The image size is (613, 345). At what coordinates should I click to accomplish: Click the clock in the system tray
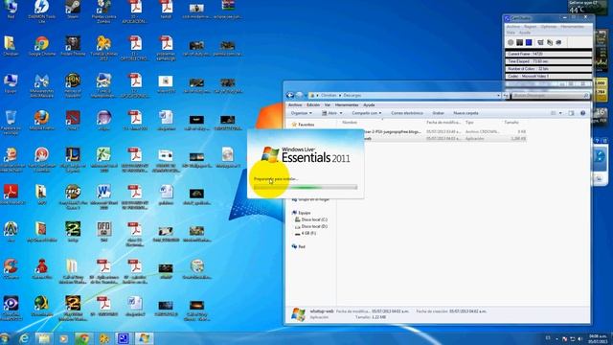coord(598,338)
